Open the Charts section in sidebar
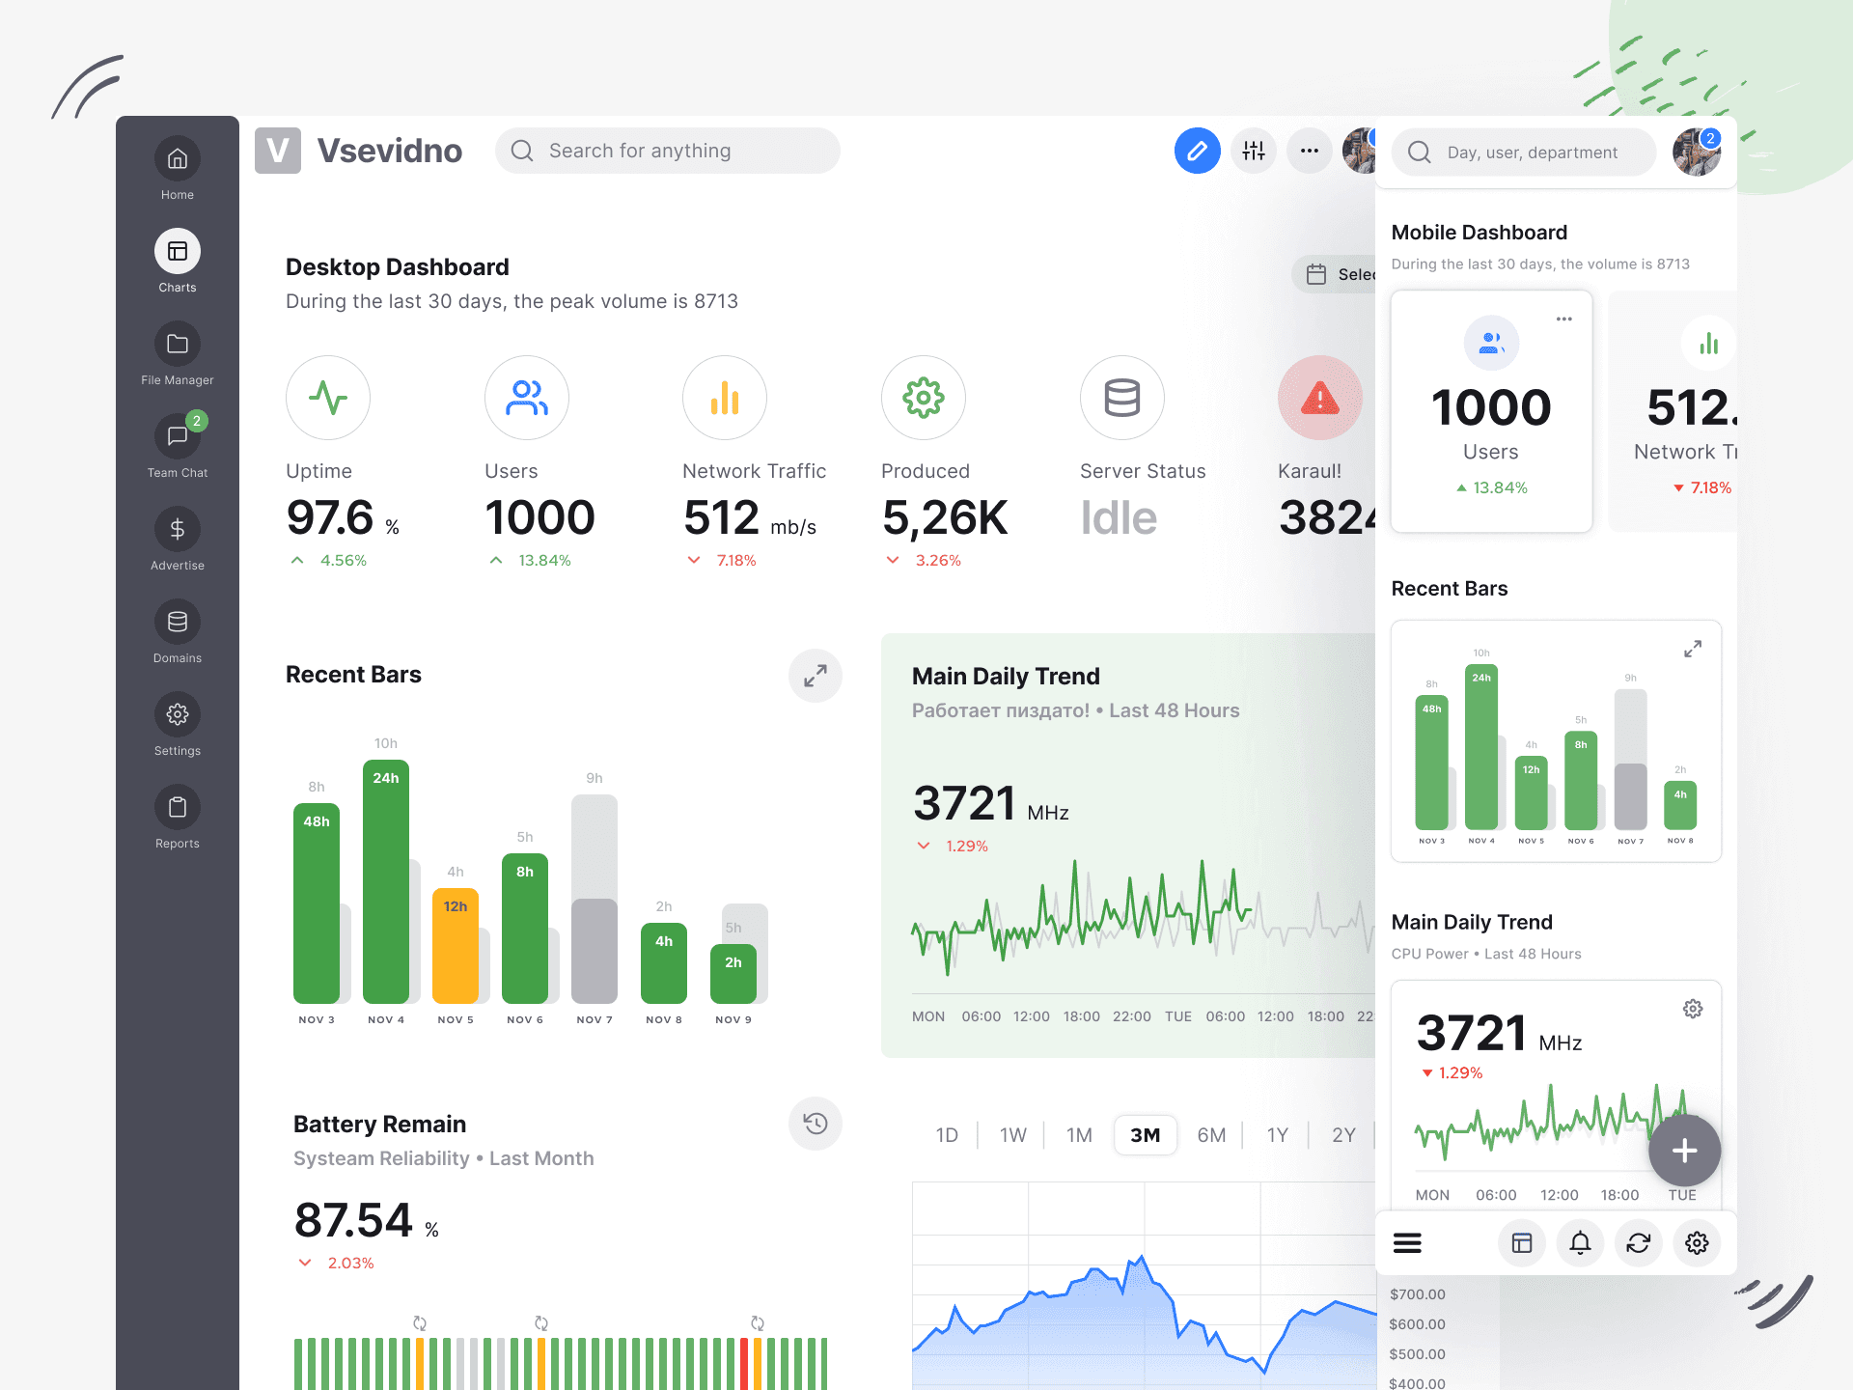 (177, 251)
